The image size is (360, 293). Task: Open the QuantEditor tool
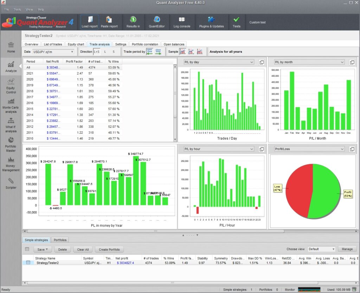tap(157, 22)
